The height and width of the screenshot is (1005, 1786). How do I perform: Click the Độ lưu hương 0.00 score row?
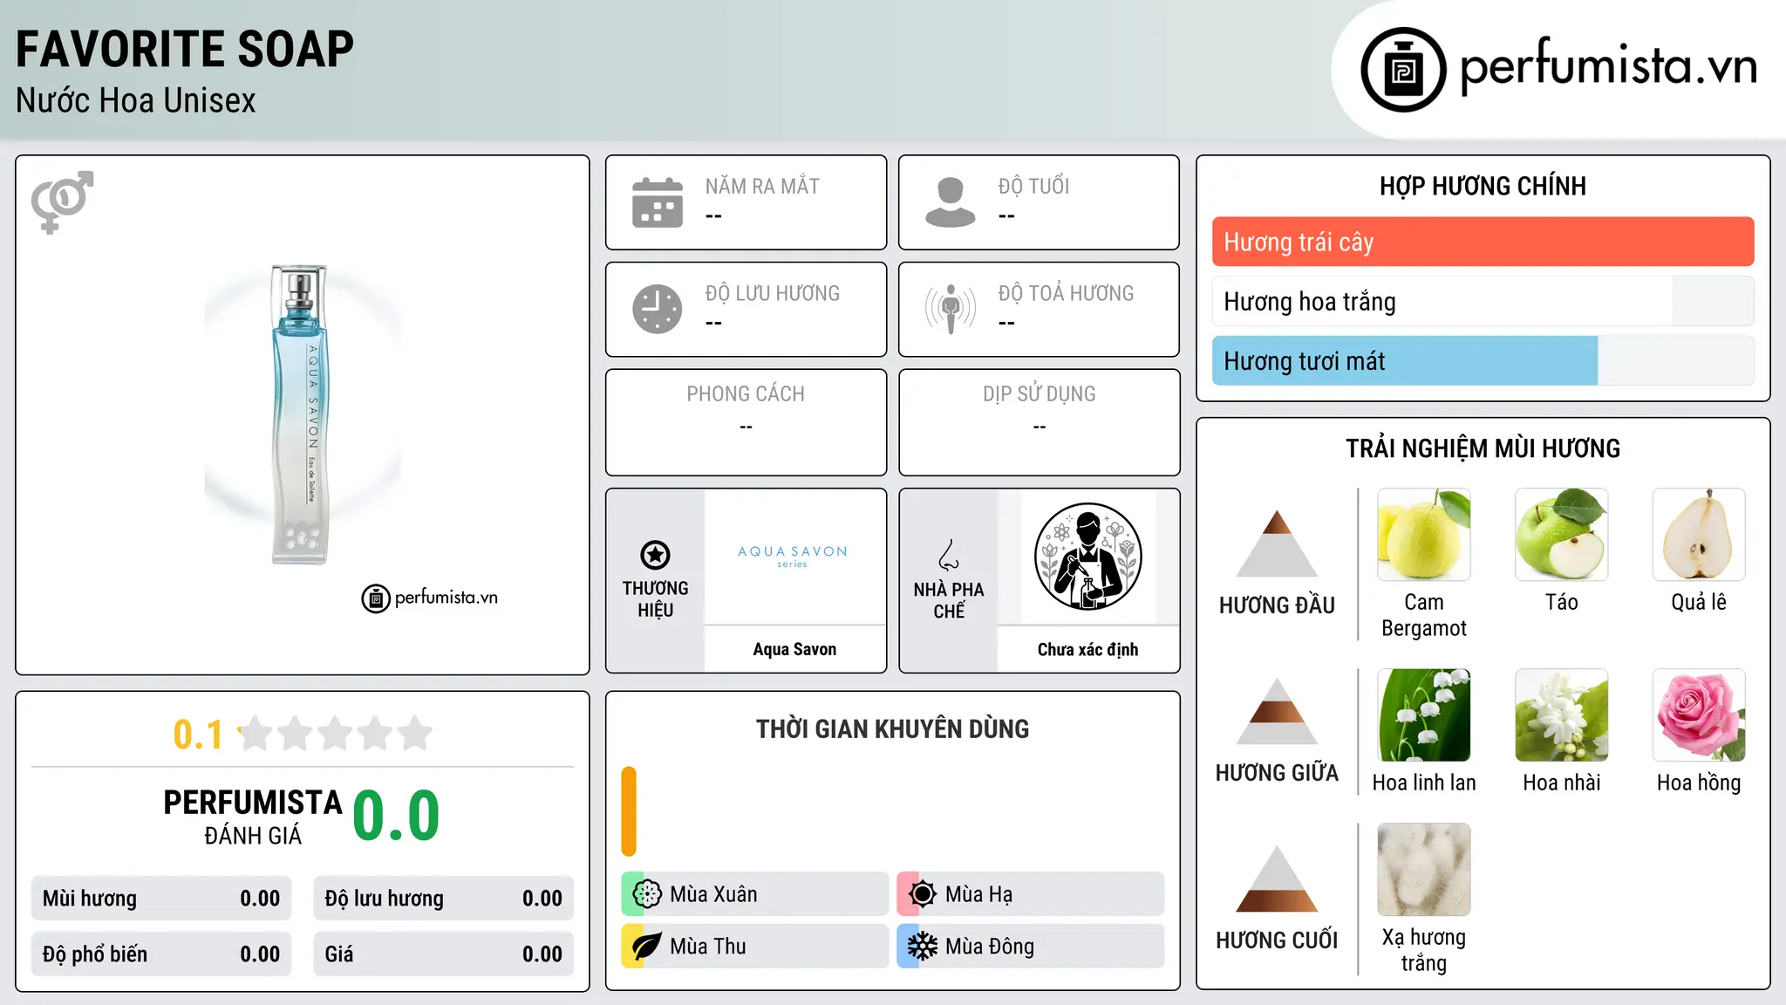tap(443, 899)
